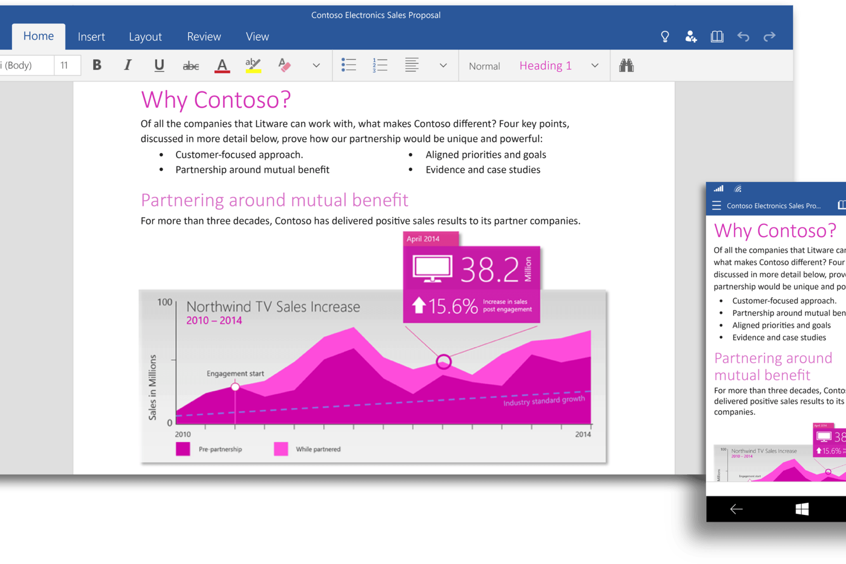Image resolution: width=846 pixels, height=564 pixels.
Task: Click the Tell Me lightbulb icon
Action: tap(665, 37)
